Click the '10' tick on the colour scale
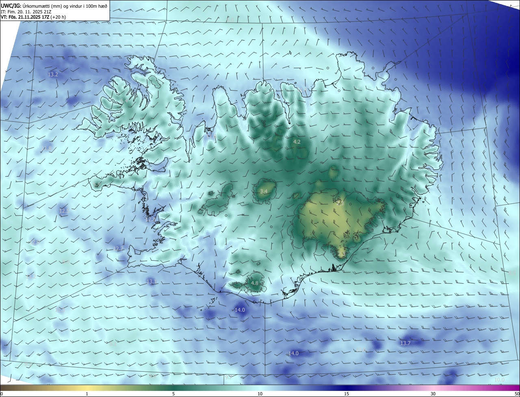This screenshot has height=397, width=520. click(260, 394)
